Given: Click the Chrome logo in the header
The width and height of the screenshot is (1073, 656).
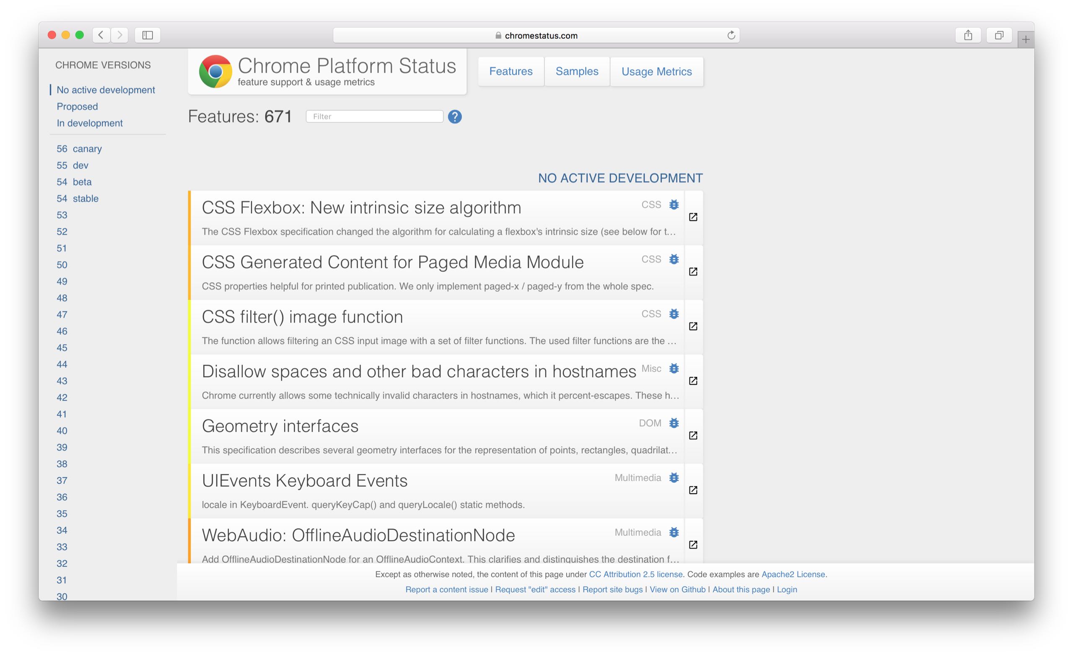Looking at the screenshot, I should pyautogui.click(x=215, y=71).
